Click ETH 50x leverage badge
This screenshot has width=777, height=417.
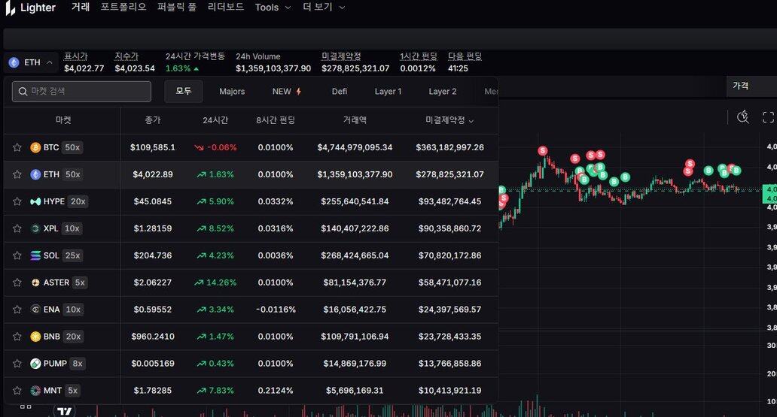(73, 174)
